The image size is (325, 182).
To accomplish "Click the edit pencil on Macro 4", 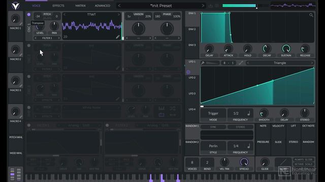I will [x=21, y=117].
